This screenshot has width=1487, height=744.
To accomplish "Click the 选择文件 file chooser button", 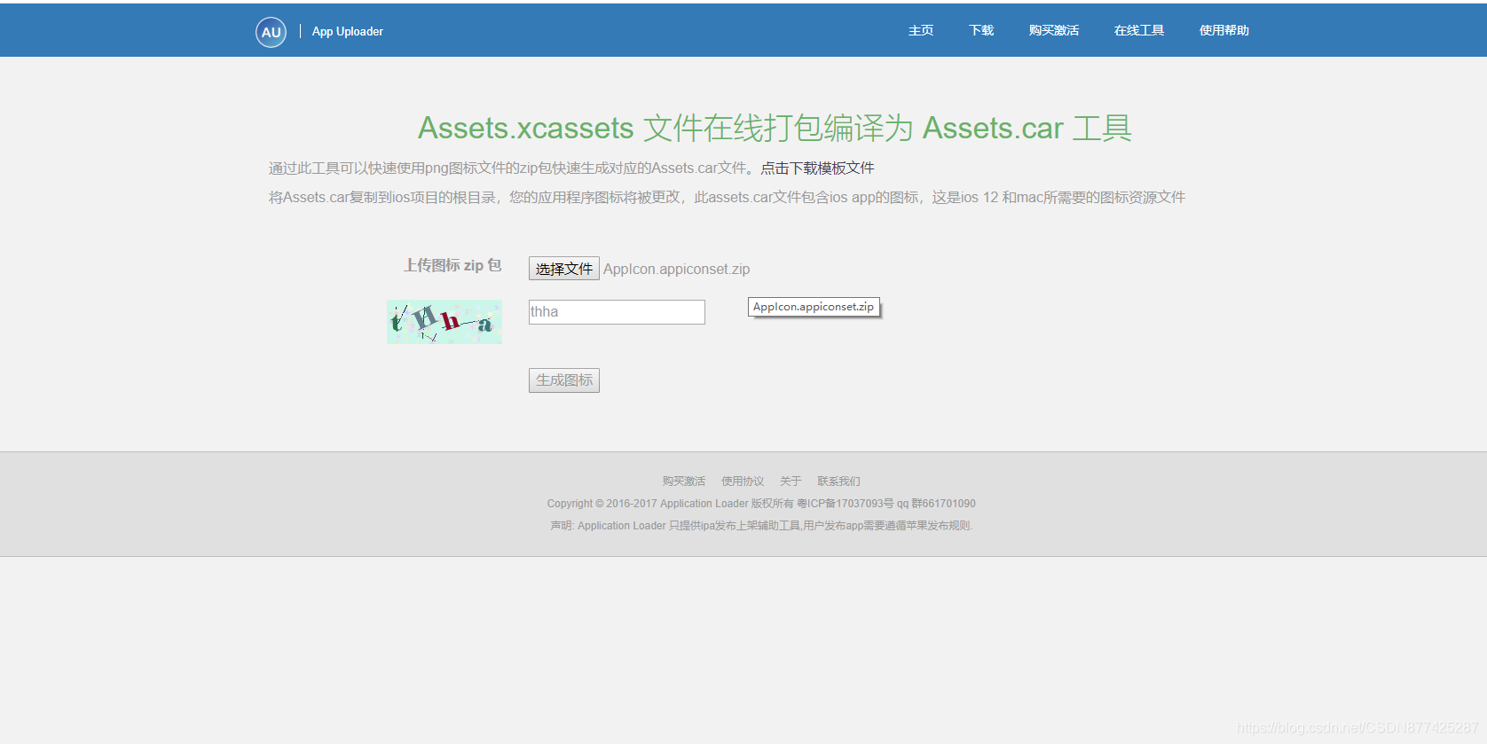I will (564, 269).
